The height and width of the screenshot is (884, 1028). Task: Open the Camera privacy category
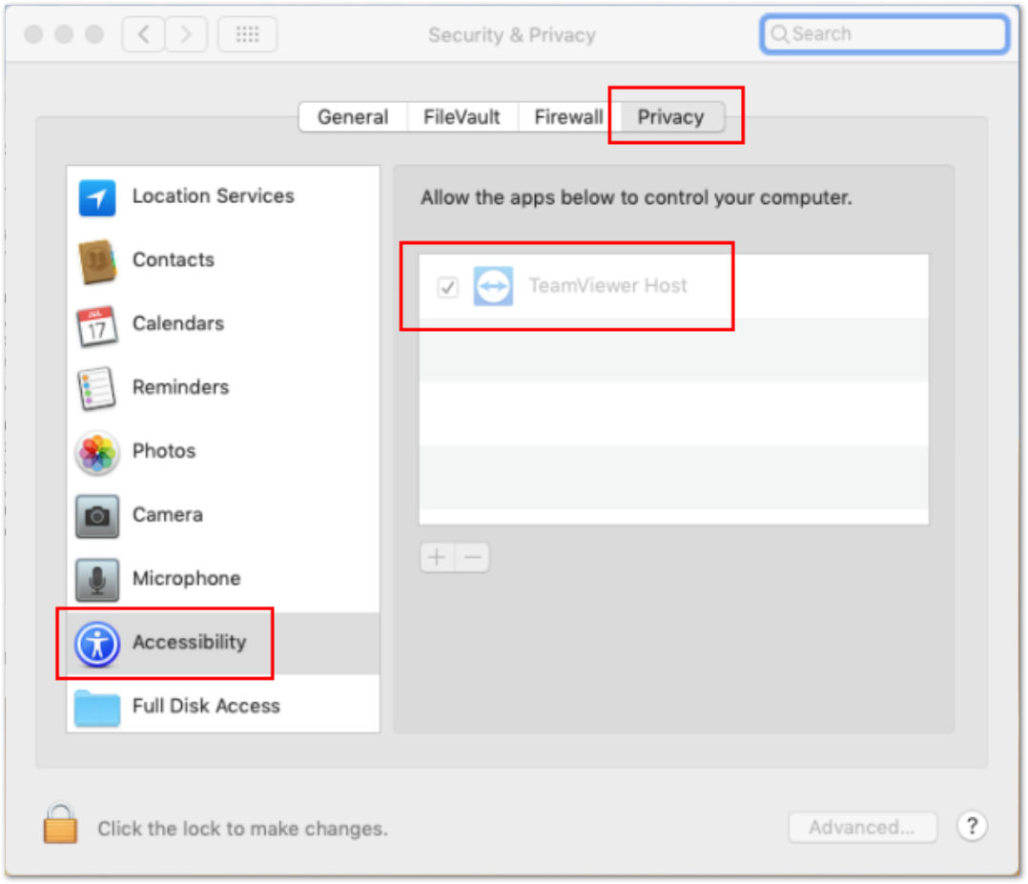(223, 516)
